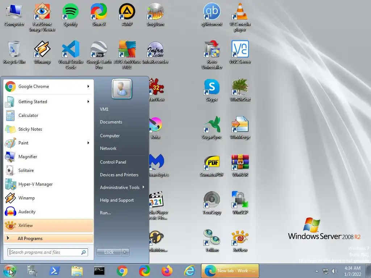371x278 pixels.
Task: Open Server Manager from taskbar
Action: (x=32, y=271)
